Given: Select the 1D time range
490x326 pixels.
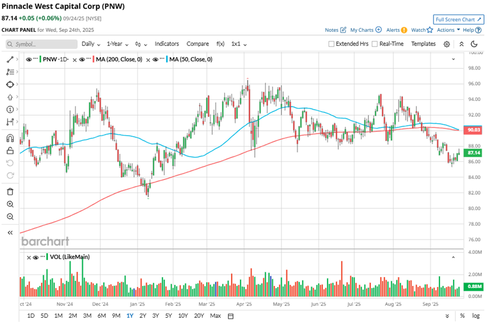Looking at the screenshot, I should point(30,316).
